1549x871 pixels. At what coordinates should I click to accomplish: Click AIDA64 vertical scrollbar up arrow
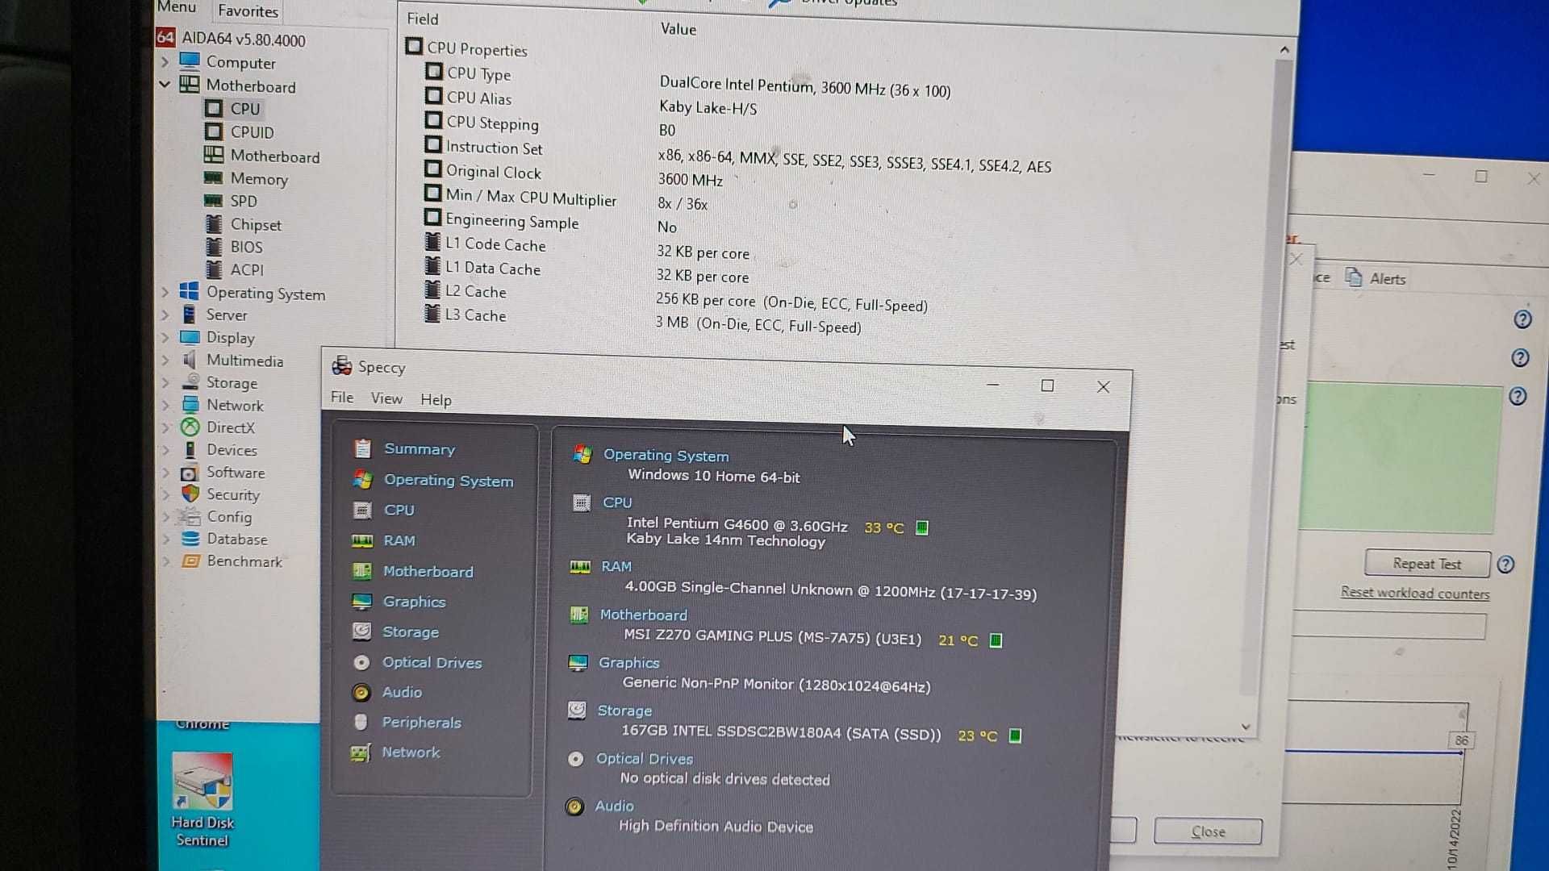[x=1284, y=50]
